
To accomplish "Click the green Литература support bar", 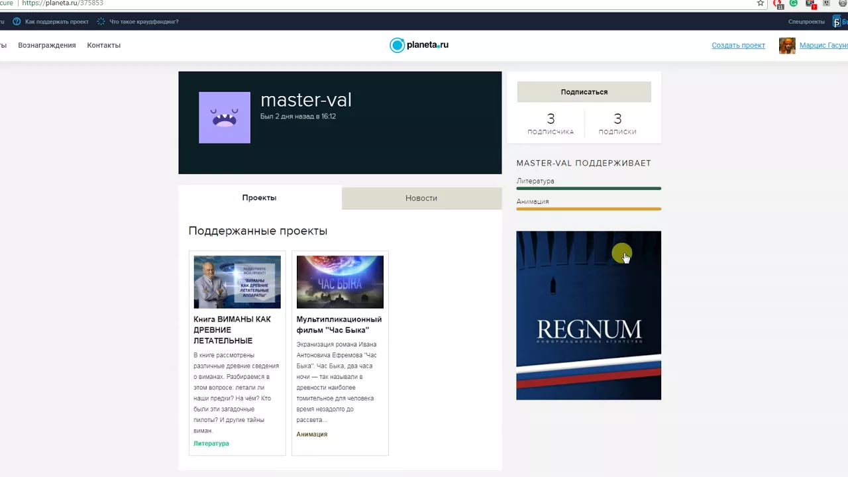I will point(588,189).
